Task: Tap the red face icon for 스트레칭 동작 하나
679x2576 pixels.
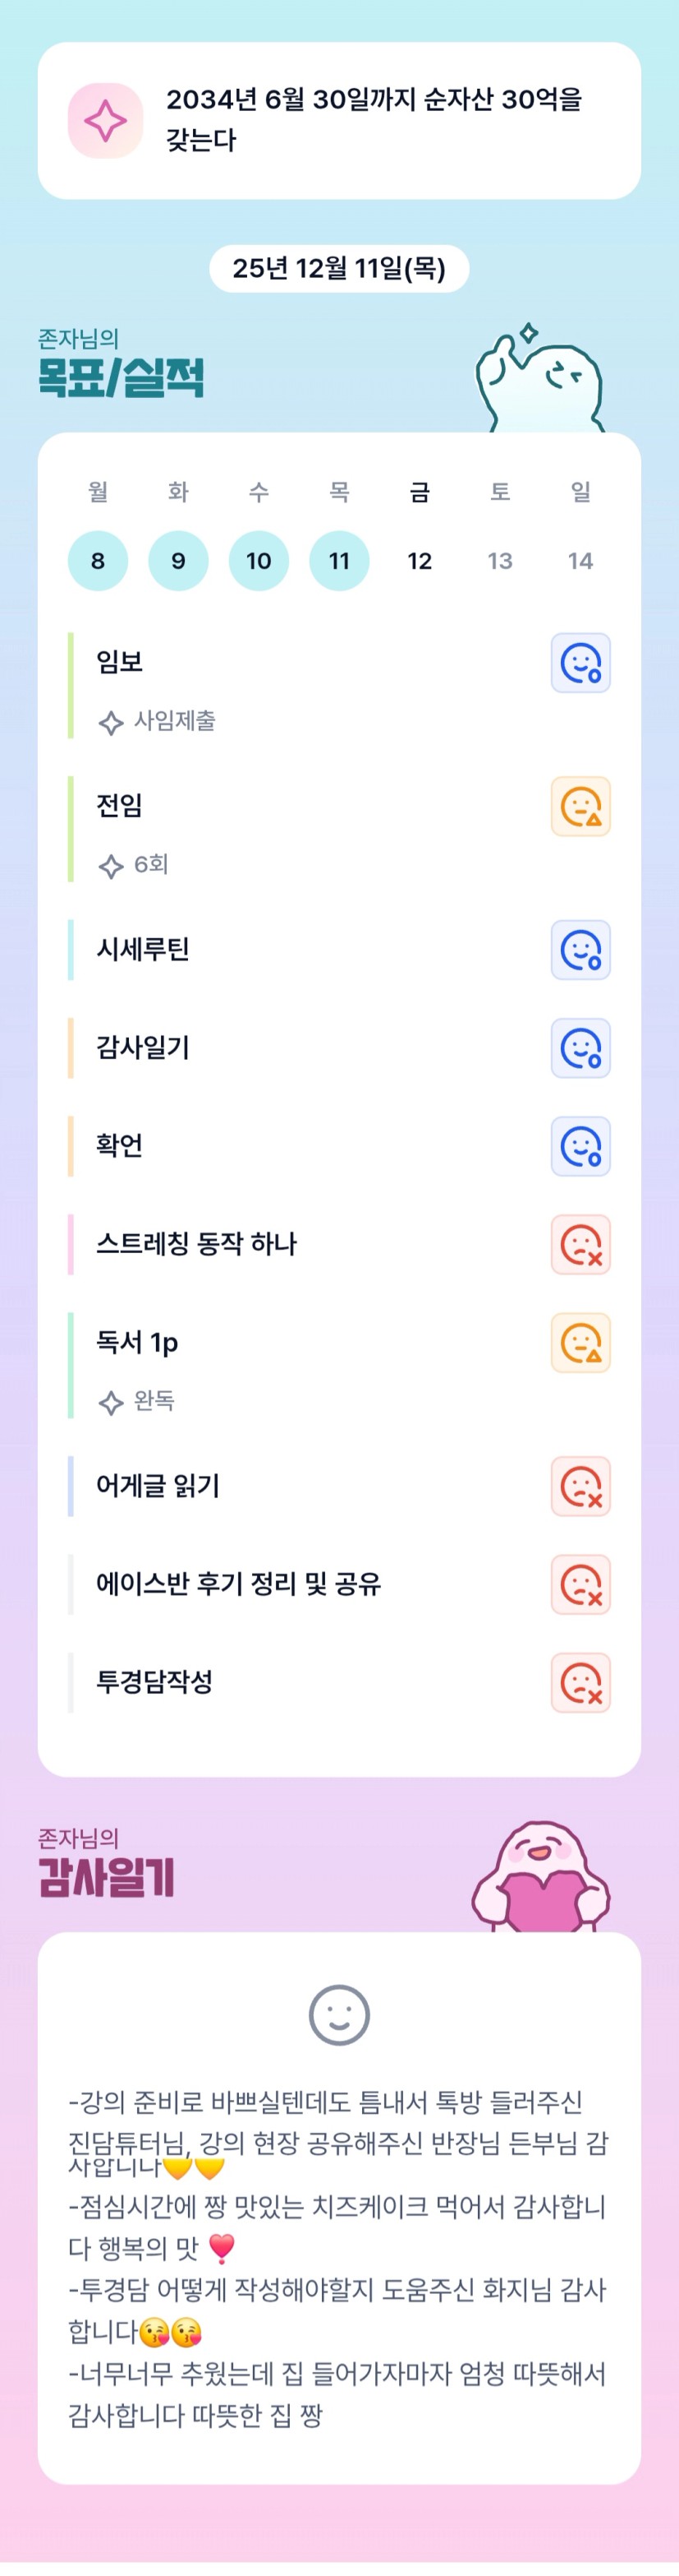Action: coord(580,1245)
